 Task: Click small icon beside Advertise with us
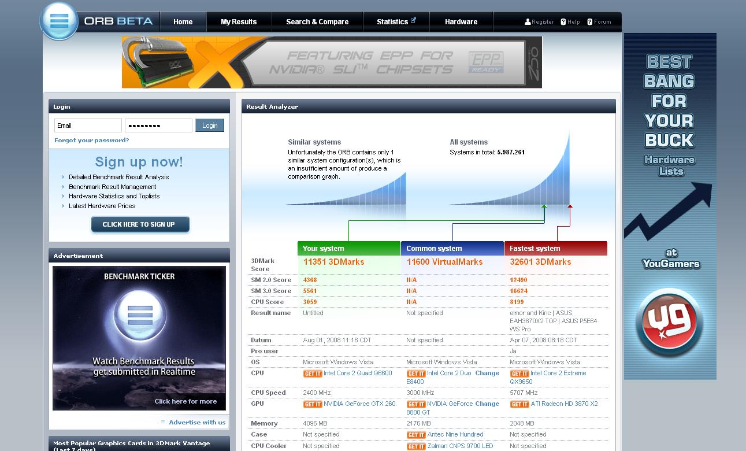163,422
